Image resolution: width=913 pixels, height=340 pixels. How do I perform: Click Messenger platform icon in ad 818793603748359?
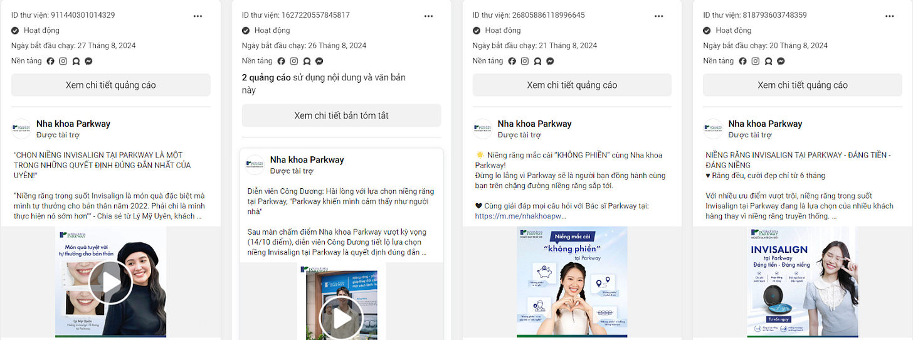(781, 61)
